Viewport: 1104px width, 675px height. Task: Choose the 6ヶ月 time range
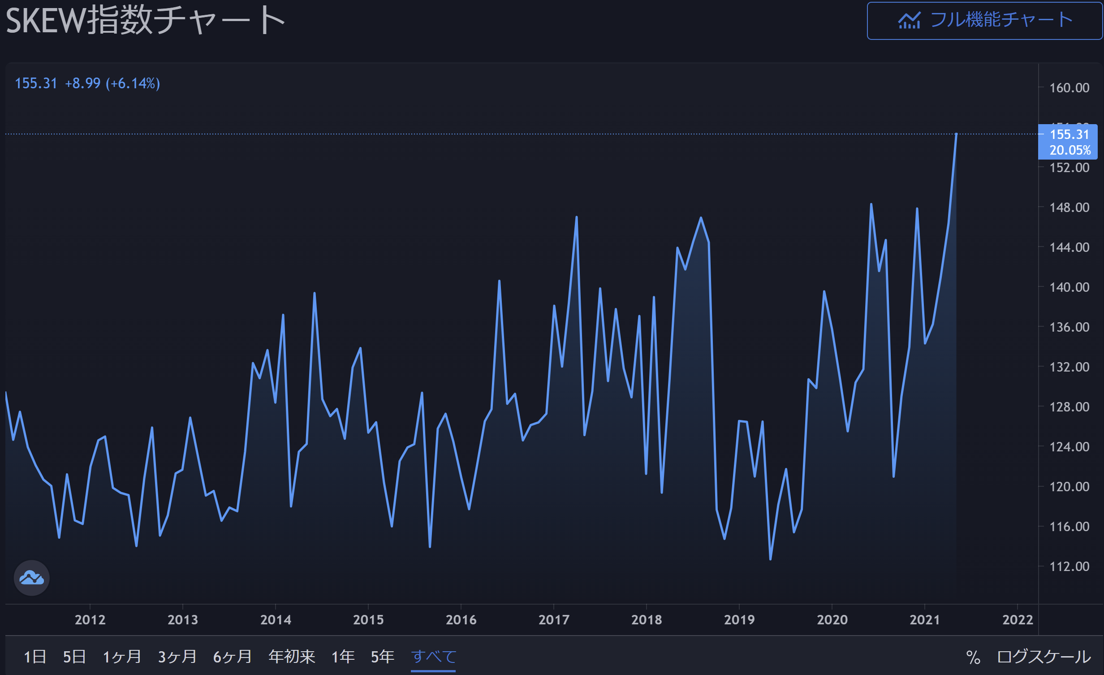tap(233, 657)
